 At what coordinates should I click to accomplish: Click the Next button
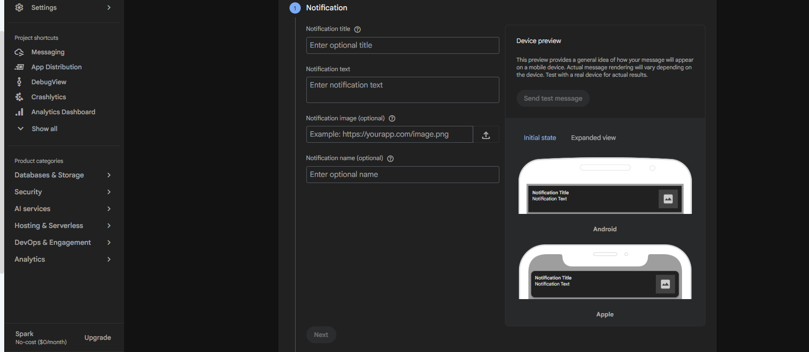[321, 335]
